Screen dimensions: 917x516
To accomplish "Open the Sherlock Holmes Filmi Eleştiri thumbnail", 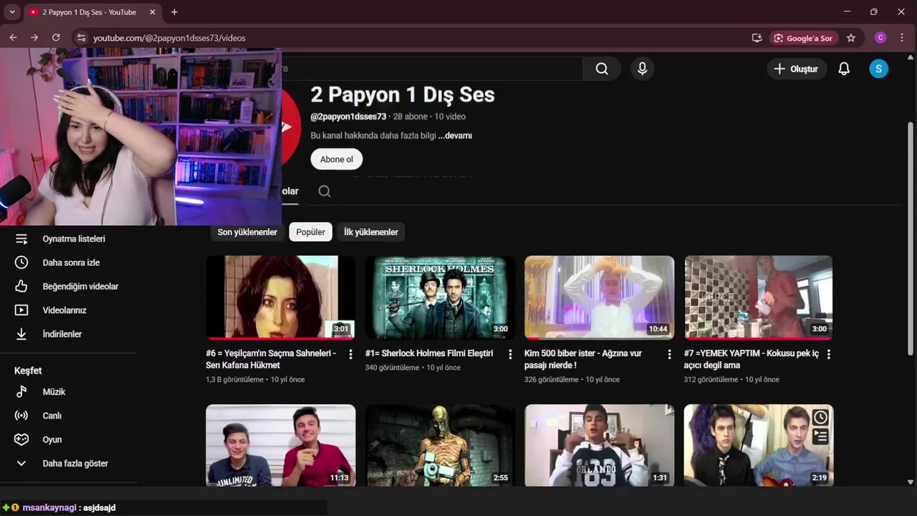I will click(x=440, y=297).
